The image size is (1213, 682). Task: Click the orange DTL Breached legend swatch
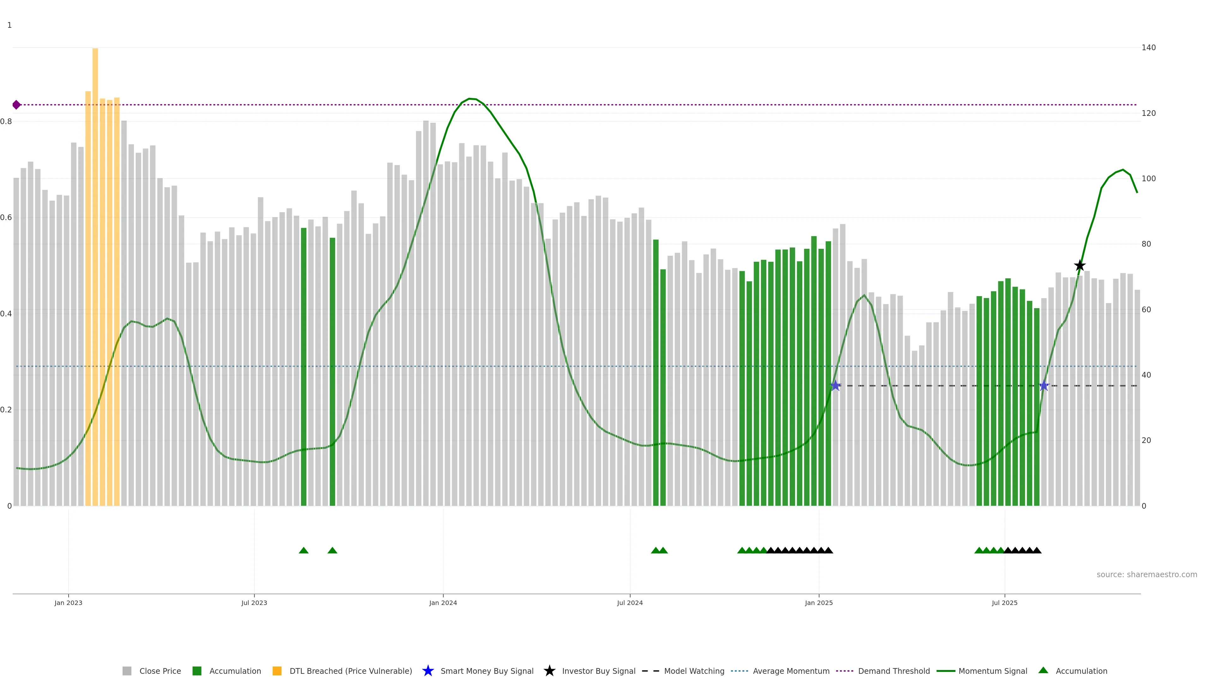(x=277, y=671)
